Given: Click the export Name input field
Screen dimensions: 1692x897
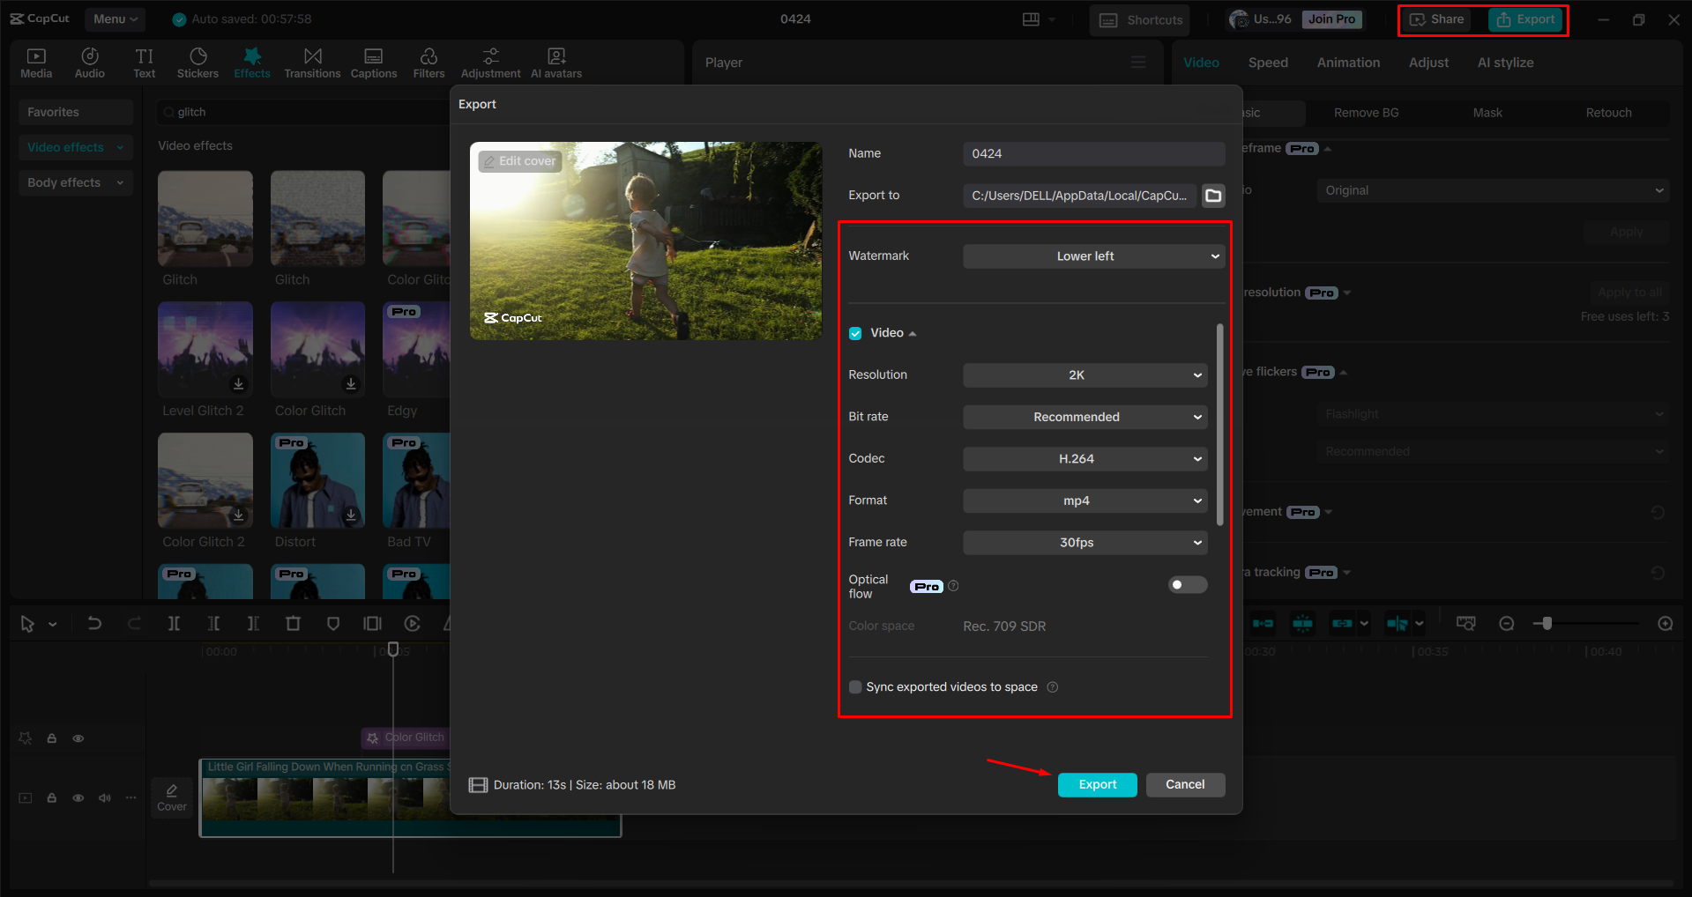Looking at the screenshot, I should pos(1094,154).
